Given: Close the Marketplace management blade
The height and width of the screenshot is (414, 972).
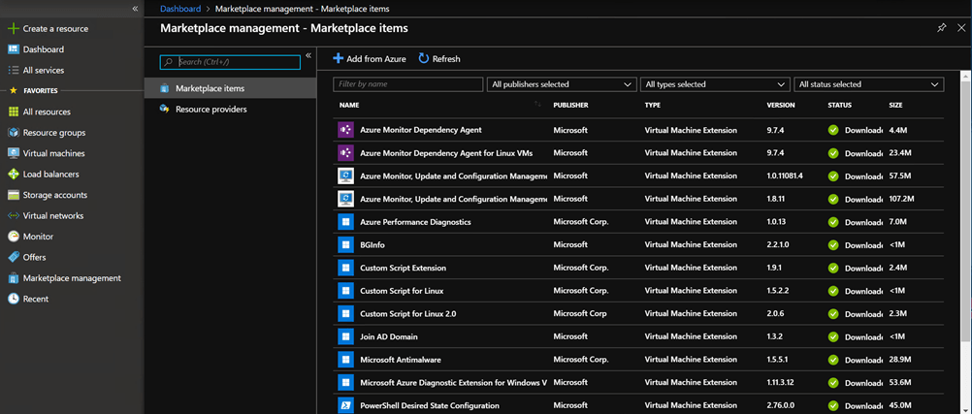Looking at the screenshot, I should click(961, 28).
